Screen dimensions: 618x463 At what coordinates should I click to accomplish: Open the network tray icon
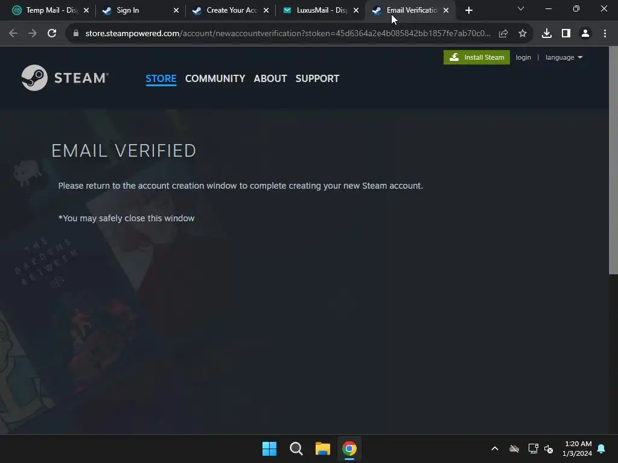point(533,449)
